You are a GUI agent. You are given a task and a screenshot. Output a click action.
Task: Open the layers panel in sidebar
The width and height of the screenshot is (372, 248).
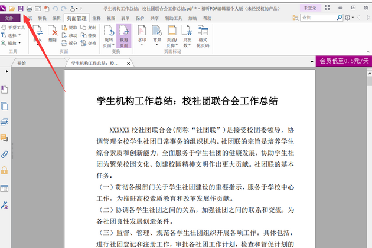coord(4,123)
